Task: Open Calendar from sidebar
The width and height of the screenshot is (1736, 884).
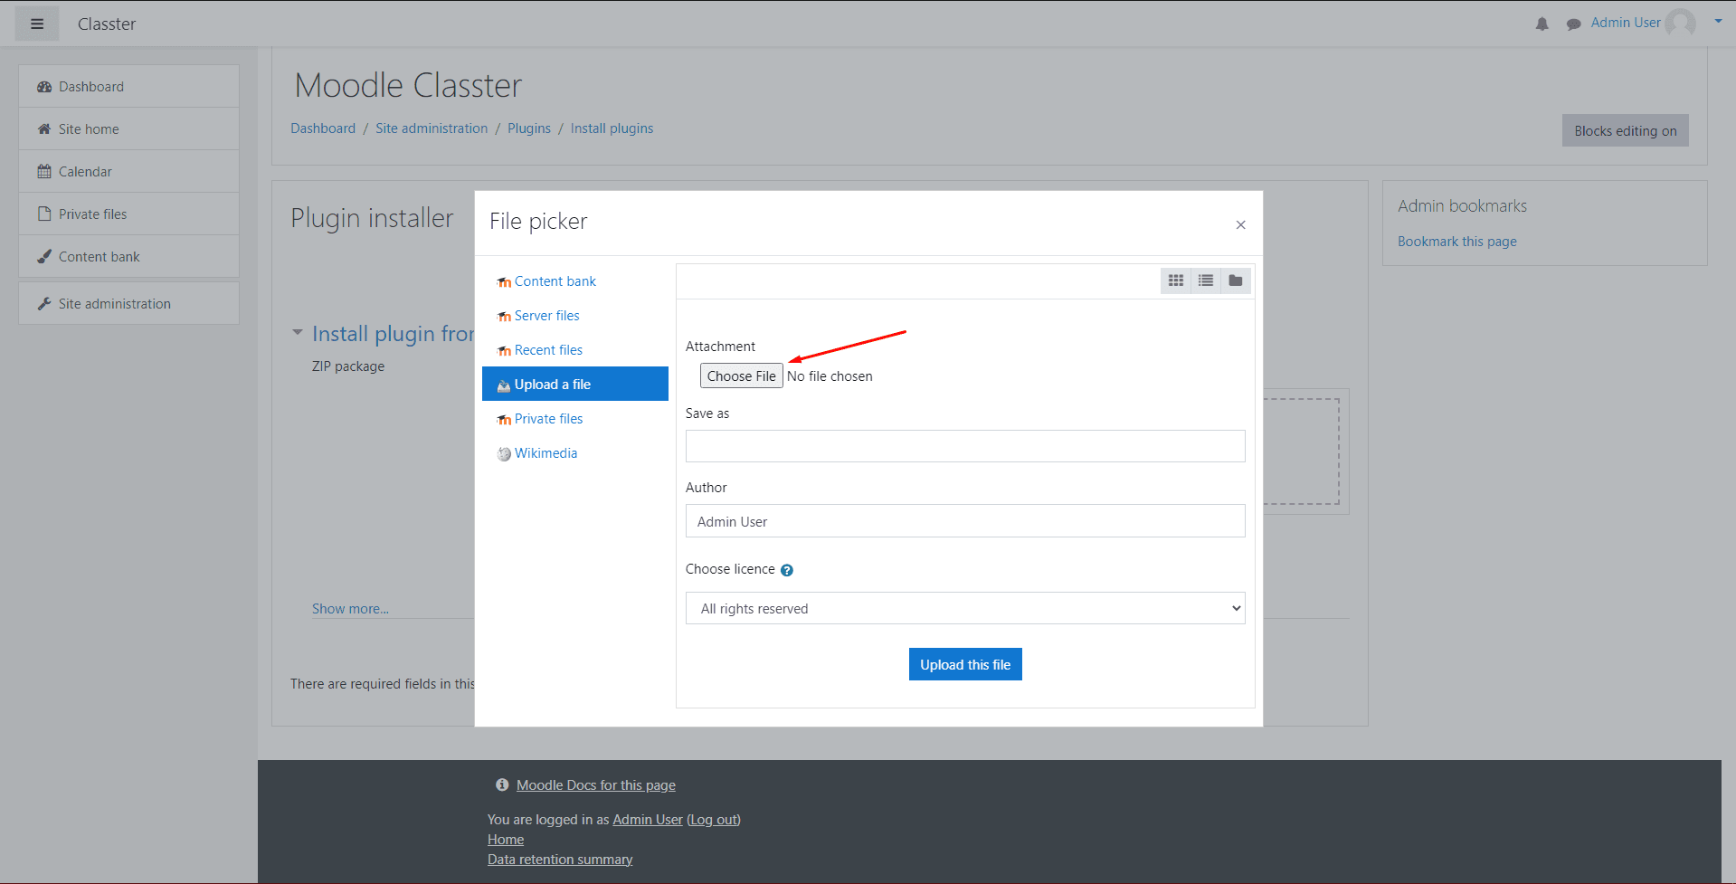Action: 128,172
